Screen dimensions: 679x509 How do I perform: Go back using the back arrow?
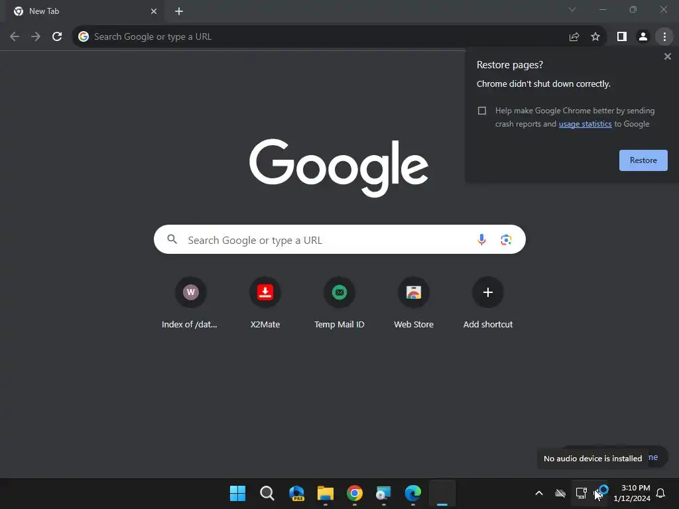(x=15, y=36)
